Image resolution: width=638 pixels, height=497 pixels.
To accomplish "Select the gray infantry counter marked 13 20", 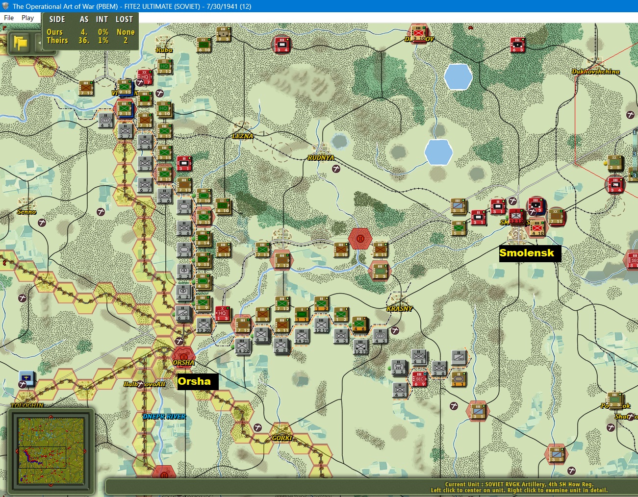I will [x=204, y=325].
